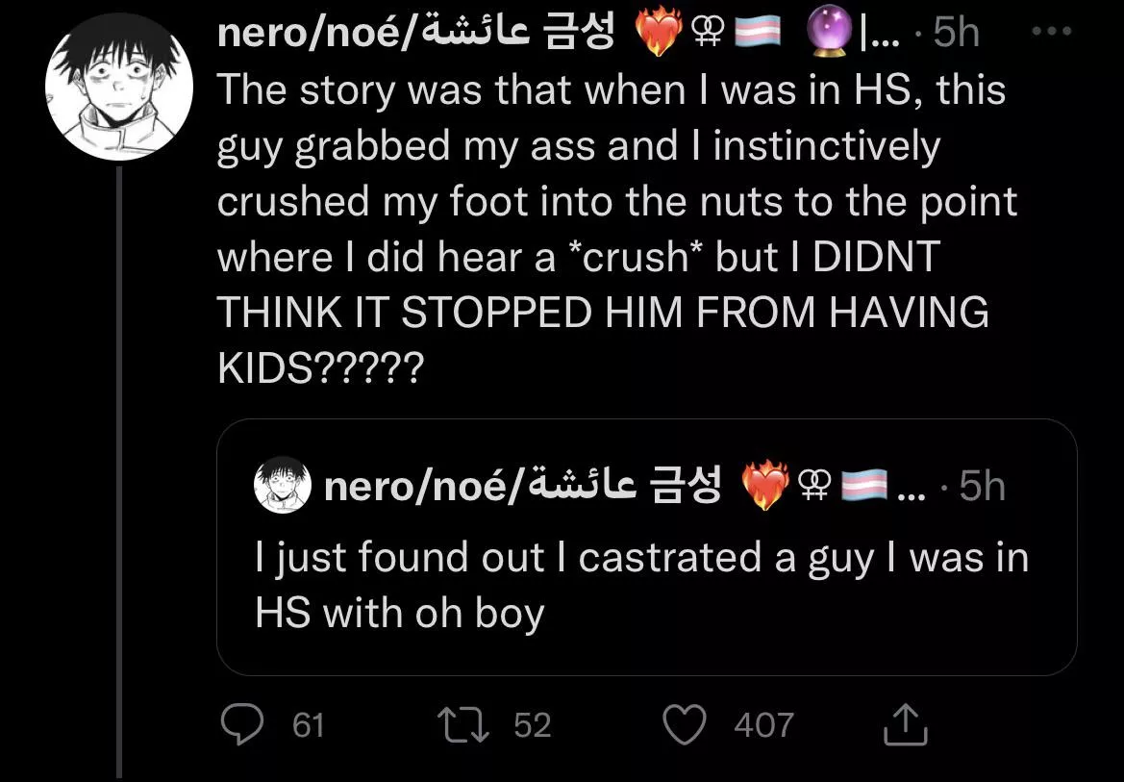Toggle like using the heart button

point(685,724)
